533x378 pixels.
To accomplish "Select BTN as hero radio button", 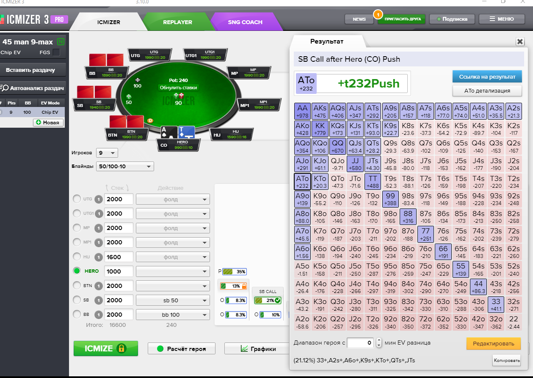I will pyautogui.click(x=77, y=285).
